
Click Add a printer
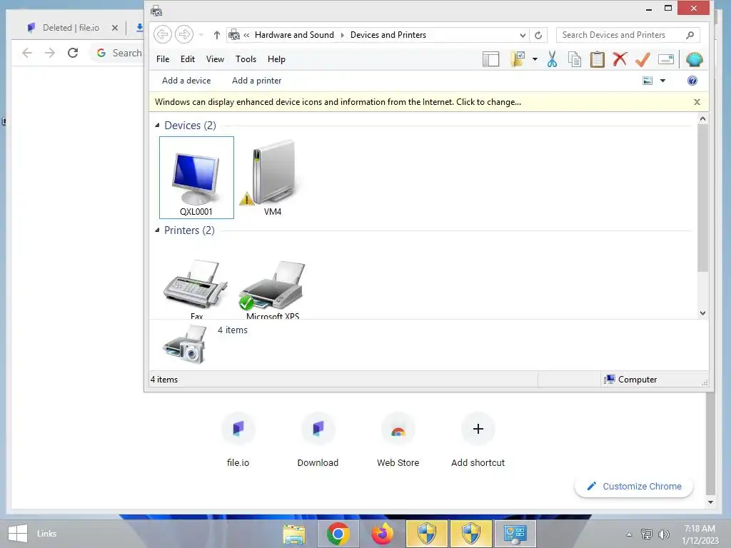(256, 81)
